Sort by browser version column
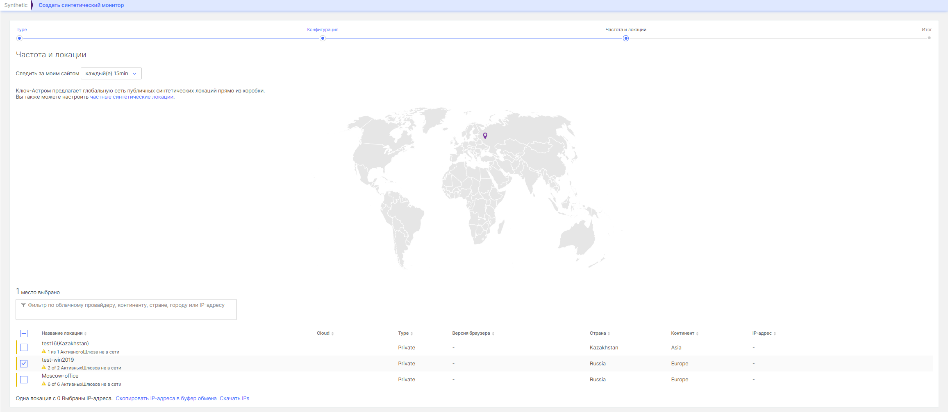948x412 pixels. [x=493, y=333]
